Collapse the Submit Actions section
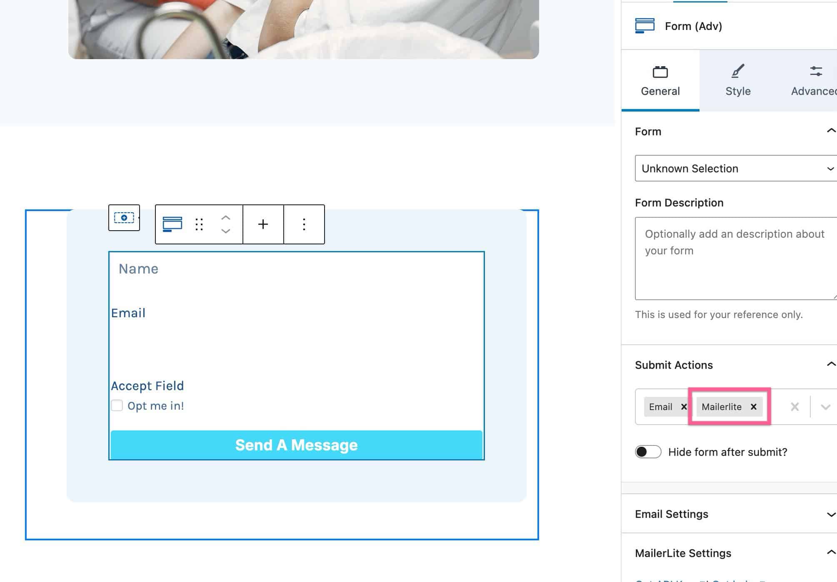Image resolution: width=837 pixels, height=582 pixels. point(829,365)
